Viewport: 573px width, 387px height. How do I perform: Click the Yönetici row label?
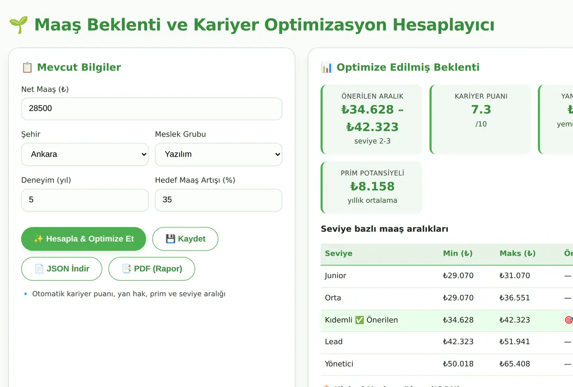click(x=339, y=364)
